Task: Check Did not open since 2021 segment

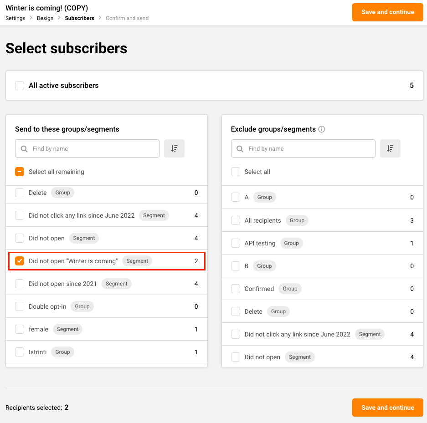Action: tap(20, 284)
